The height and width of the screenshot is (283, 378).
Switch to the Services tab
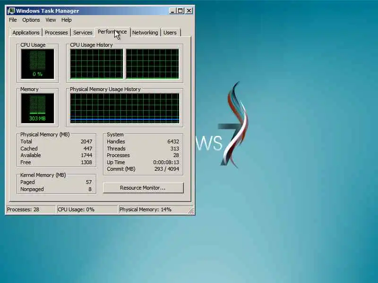click(83, 33)
